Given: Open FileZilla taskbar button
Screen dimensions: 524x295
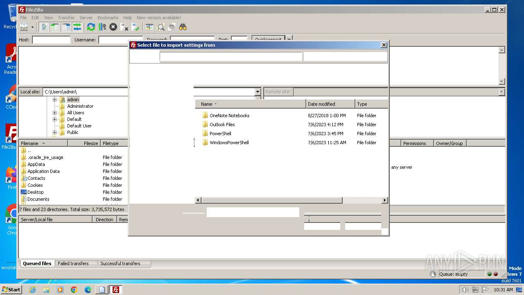Looking at the screenshot, I should (x=116, y=290).
